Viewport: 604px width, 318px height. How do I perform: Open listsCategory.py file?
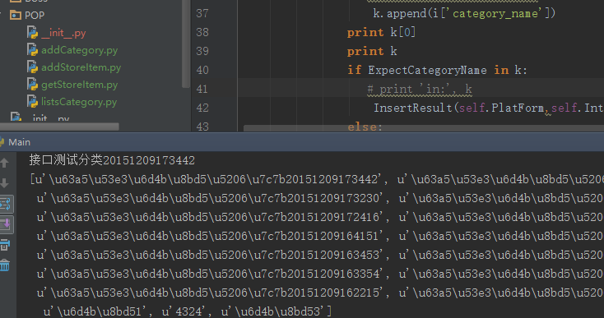(79, 102)
